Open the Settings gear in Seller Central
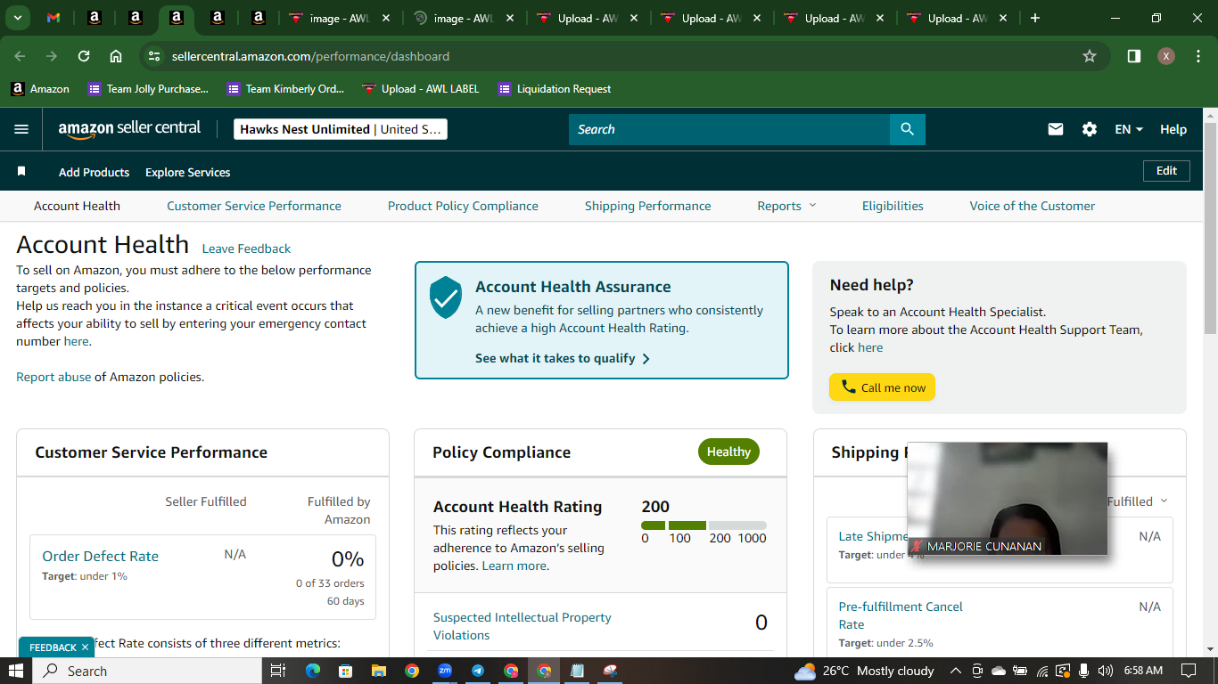1218x684 pixels. (x=1090, y=129)
